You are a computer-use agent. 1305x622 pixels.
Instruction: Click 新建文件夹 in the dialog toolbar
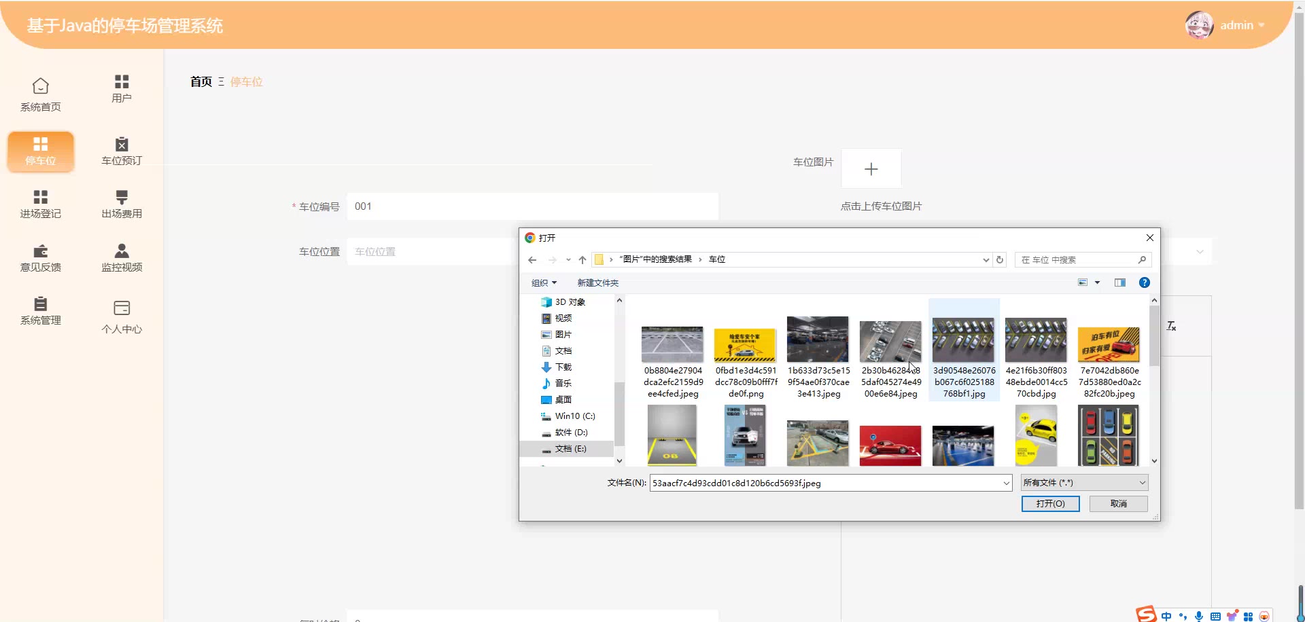click(597, 282)
